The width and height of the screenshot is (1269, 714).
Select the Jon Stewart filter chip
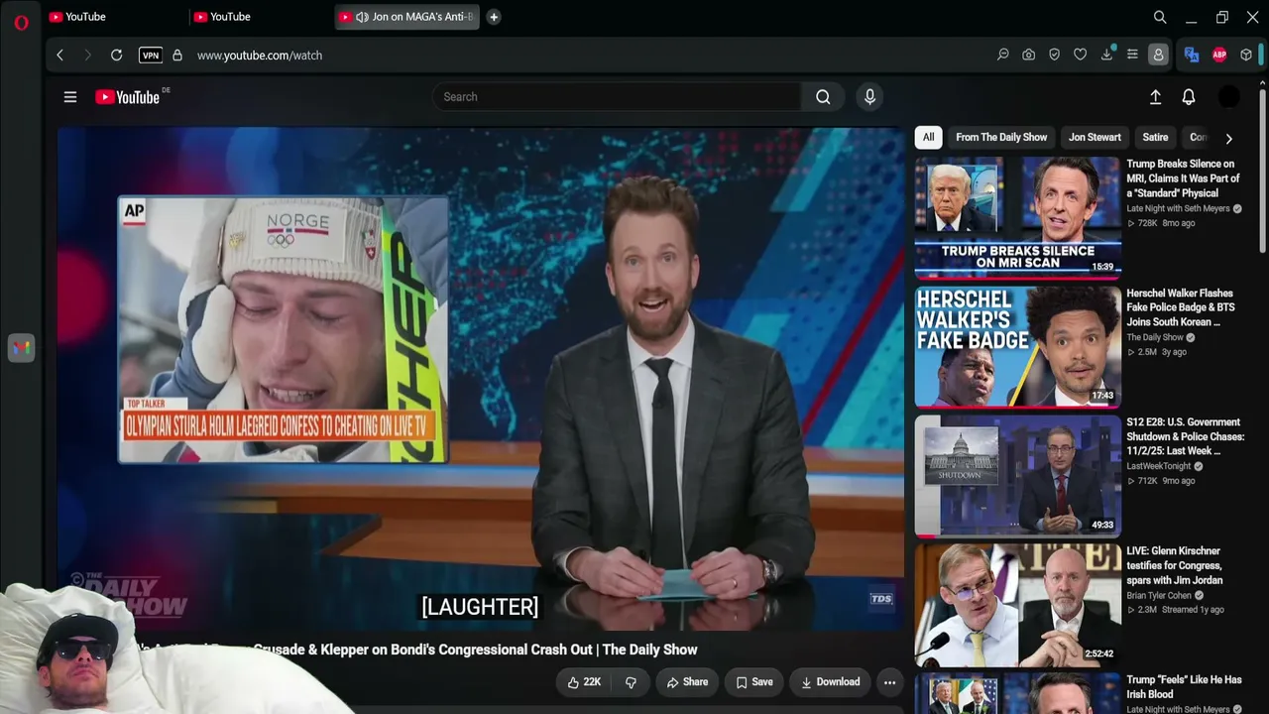1095,138
